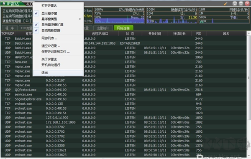Open 关于IP雷达 about entry

coord(49,59)
